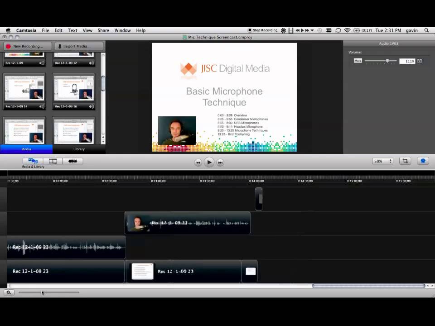Screen dimensions: 435x326
Task: Open the Apple menu
Action: (8, 30)
